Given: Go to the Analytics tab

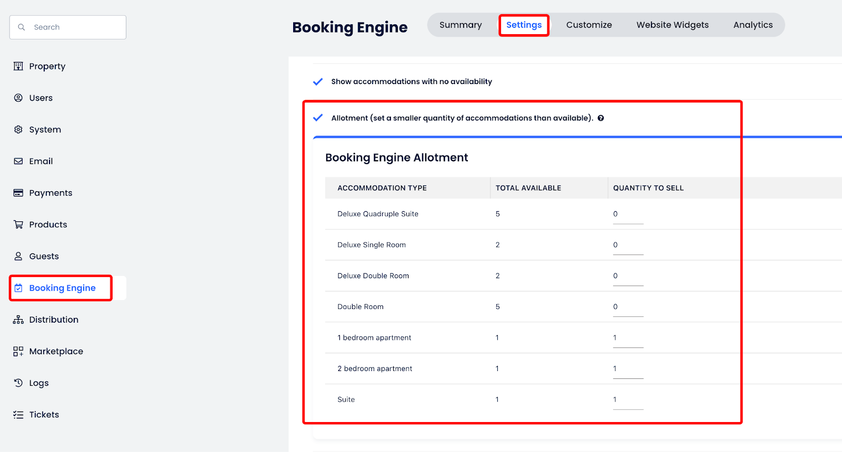Looking at the screenshot, I should tap(753, 25).
